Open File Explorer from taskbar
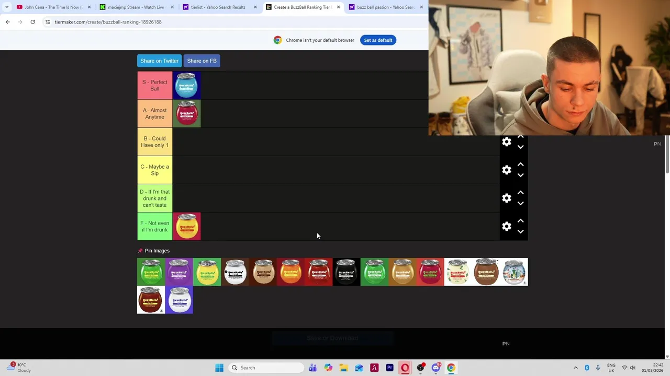Screen dimensions: 670x376 point(343,368)
